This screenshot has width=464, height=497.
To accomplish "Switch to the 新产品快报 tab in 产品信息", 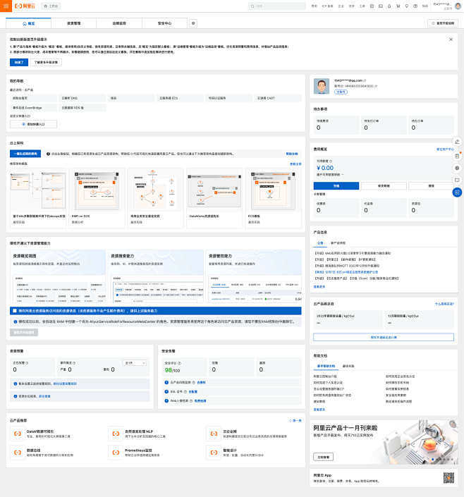I will coord(338,243).
